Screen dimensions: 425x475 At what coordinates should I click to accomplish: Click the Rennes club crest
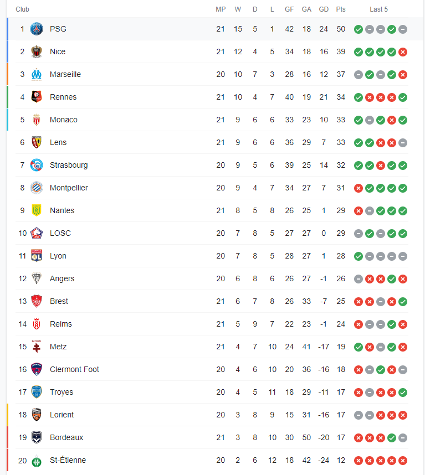(x=35, y=97)
